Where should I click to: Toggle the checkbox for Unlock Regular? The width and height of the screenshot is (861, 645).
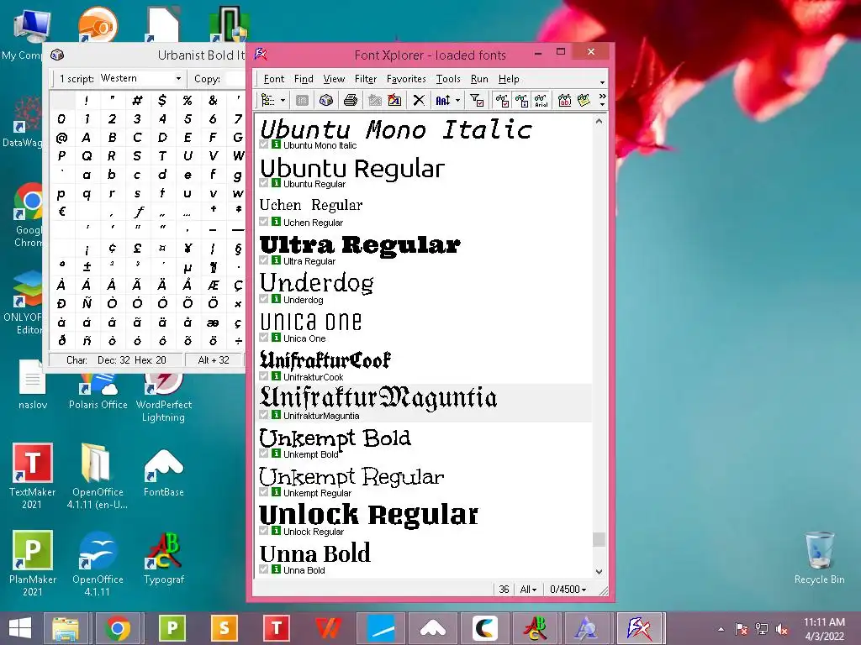coord(263,531)
